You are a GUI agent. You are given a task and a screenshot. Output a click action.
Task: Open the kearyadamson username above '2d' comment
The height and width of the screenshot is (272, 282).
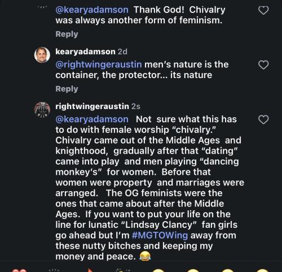[85, 51]
